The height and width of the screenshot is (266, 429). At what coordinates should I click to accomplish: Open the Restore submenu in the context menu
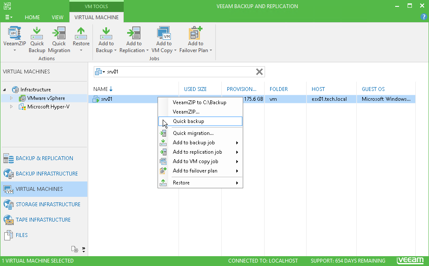click(200, 182)
